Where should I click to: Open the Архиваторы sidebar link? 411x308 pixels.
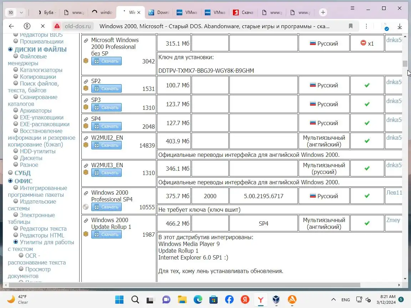36,111
